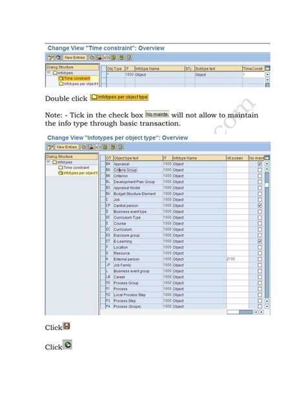306x396 pixels.
Task: Click Delete icon in Time constraint toolbar
Action: [x=99, y=57]
